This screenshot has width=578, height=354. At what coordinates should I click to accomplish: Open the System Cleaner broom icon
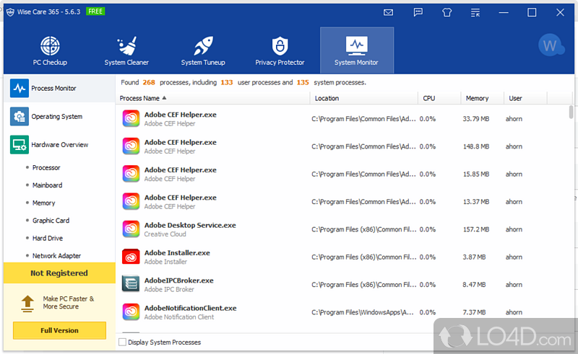tap(126, 47)
